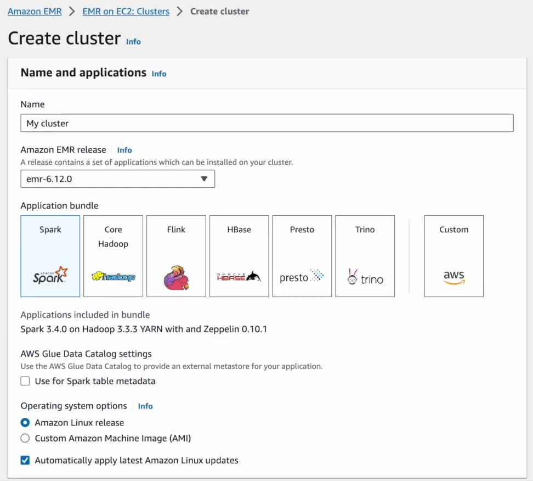Expand the emr-6.12.0 version selector
533x481 pixels.
(117, 178)
